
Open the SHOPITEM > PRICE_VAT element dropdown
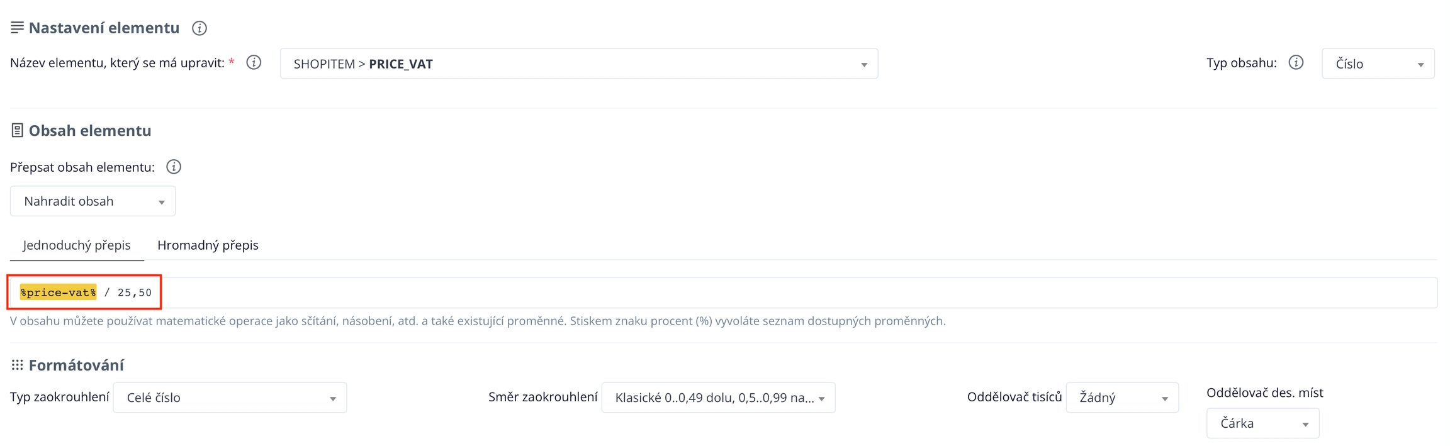(578, 64)
